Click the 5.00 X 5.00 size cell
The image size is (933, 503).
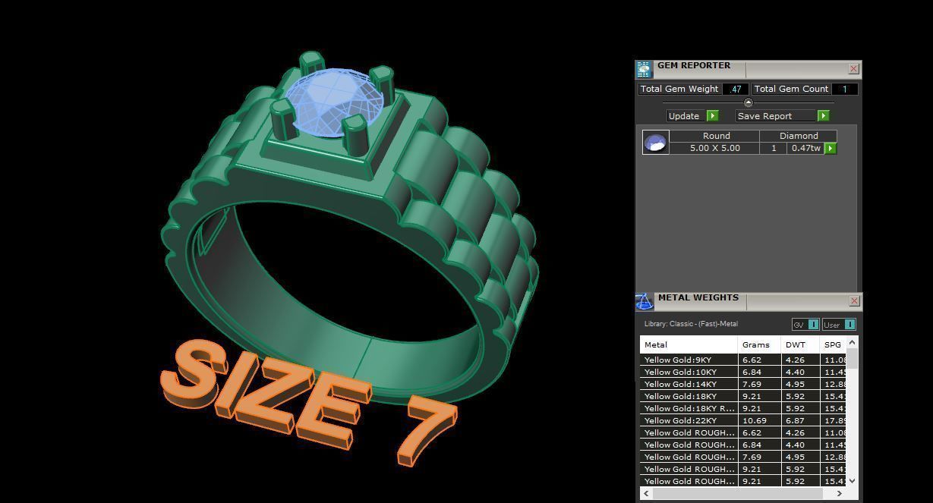715,148
